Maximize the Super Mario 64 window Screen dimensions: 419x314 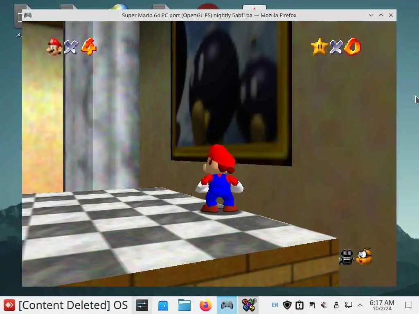tap(381, 15)
